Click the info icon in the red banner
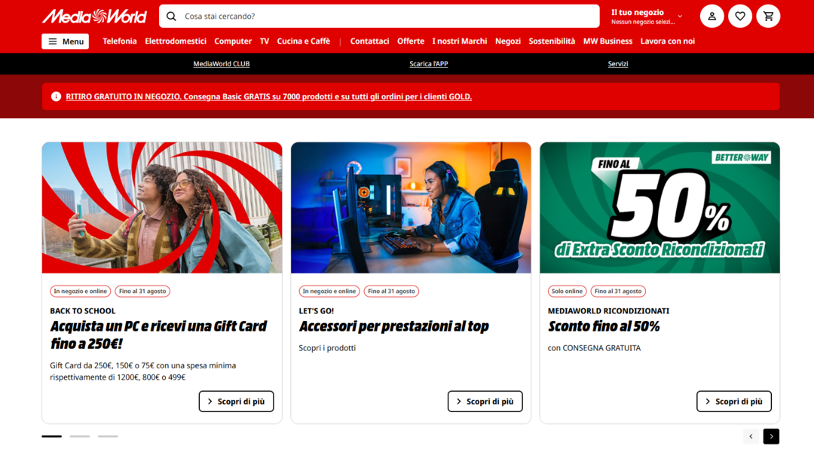Image resolution: width=814 pixels, height=452 pixels. click(56, 96)
